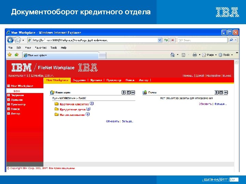Select the Автор navigation tab

[x=143, y=80]
